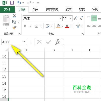101x101 pixels.
Task: Open the fill color dropdown arrow
Action: click(x=62, y=26)
